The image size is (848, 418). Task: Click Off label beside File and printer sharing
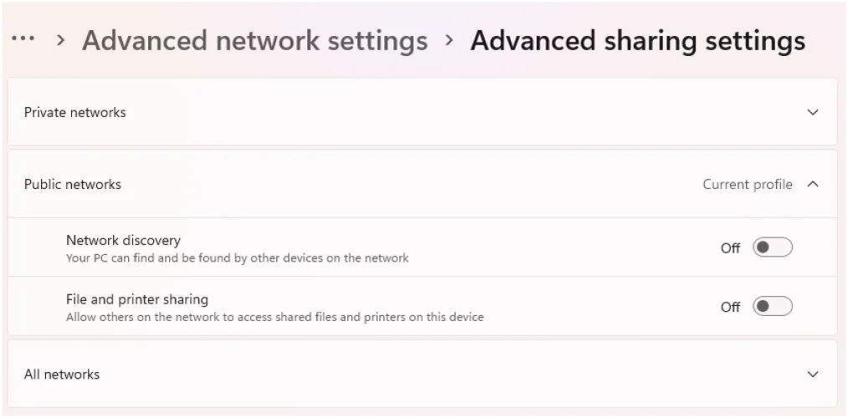(730, 308)
